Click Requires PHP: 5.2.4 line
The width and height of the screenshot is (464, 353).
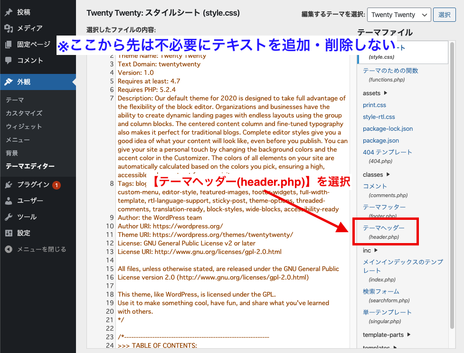pyautogui.click(x=146, y=90)
